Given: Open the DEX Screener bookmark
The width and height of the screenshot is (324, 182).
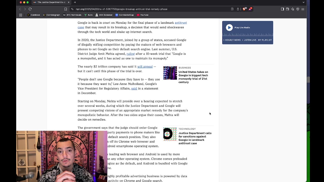Looking at the screenshot, I should (104, 15).
